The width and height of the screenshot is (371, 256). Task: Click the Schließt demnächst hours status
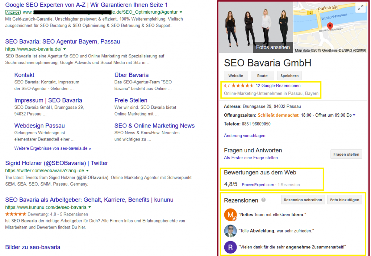(x=279, y=115)
